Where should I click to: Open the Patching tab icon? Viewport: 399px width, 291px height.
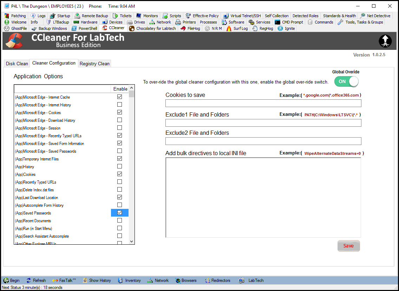(7, 16)
